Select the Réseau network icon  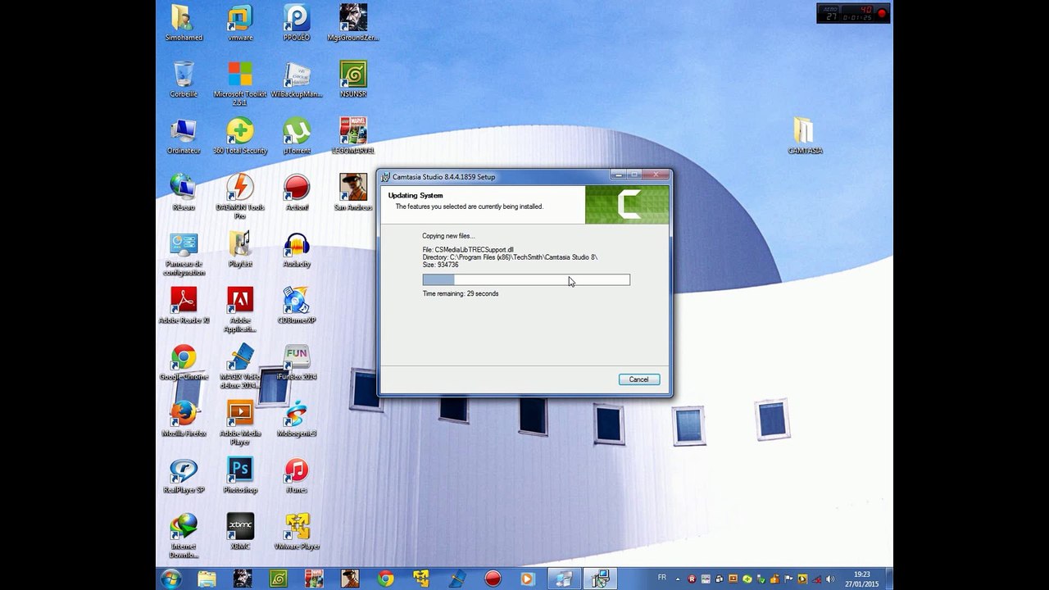click(184, 192)
